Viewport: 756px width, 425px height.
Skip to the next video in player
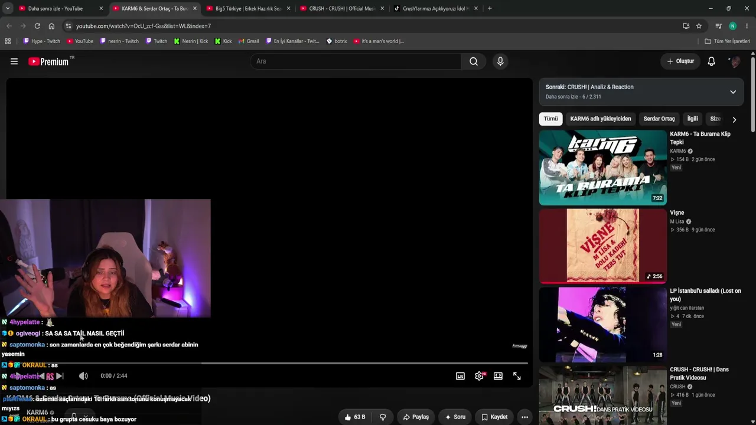coord(59,376)
